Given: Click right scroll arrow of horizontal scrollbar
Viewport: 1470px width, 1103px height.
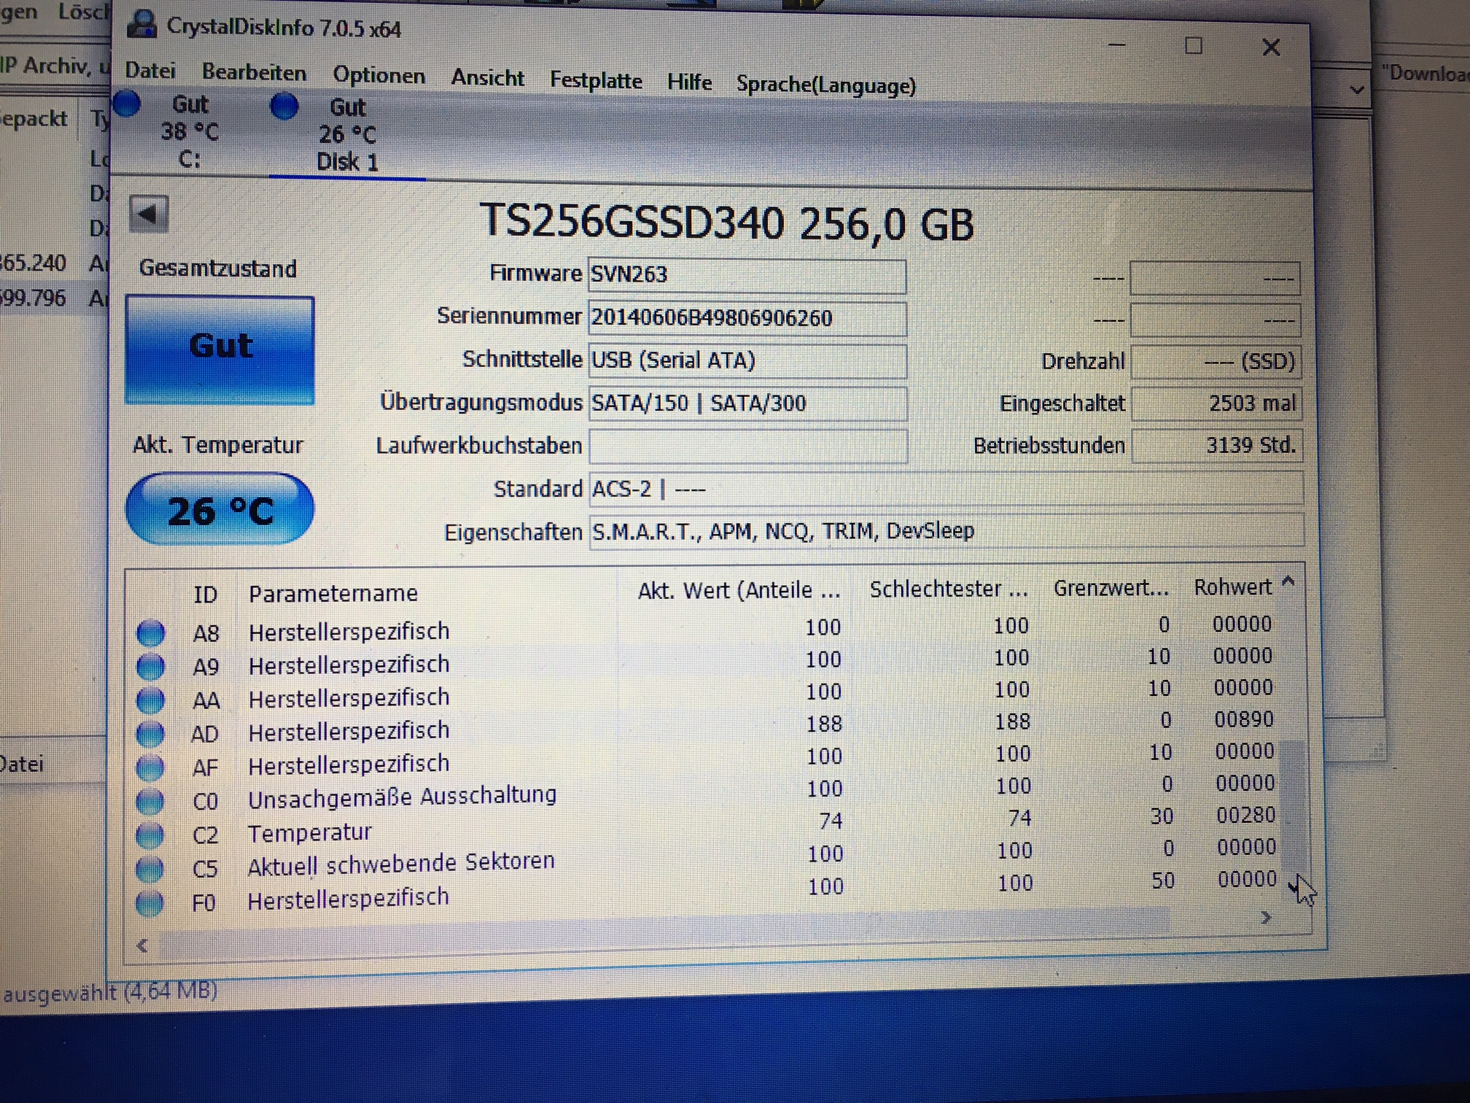Looking at the screenshot, I should click(1267, 918).
